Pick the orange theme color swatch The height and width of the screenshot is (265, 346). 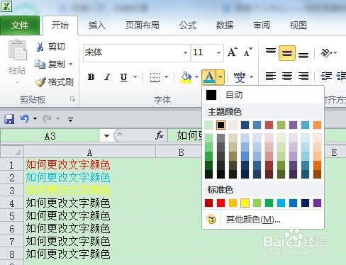point(317,125)
